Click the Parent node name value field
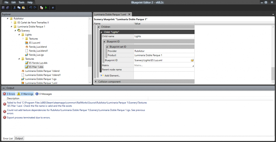276x142 pixels. [164, 70]
